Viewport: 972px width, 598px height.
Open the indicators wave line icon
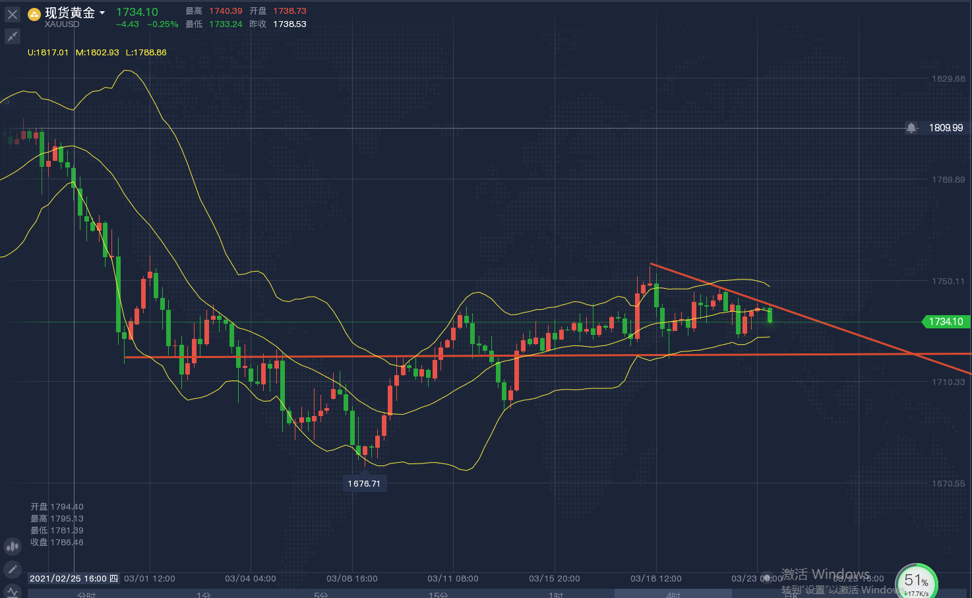[13, 591]
